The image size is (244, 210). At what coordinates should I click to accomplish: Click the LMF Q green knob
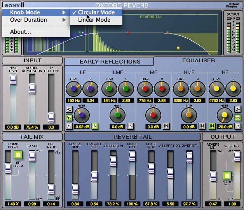click(x=126, y=89)
